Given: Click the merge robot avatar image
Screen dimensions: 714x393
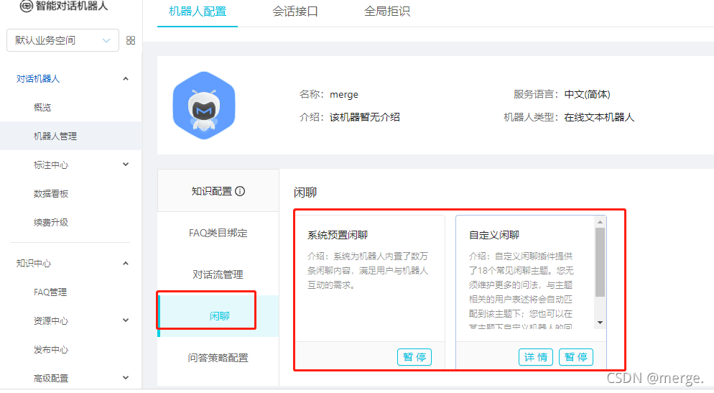Looking at the screenshot, I should point(204,106).
